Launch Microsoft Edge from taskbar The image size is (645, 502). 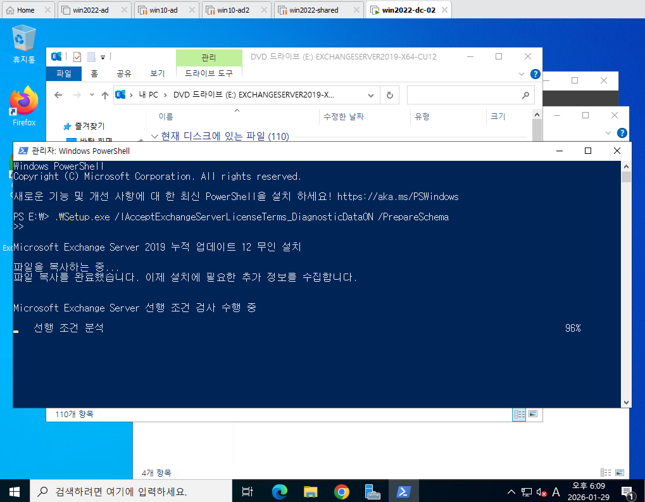pos(280,491)
